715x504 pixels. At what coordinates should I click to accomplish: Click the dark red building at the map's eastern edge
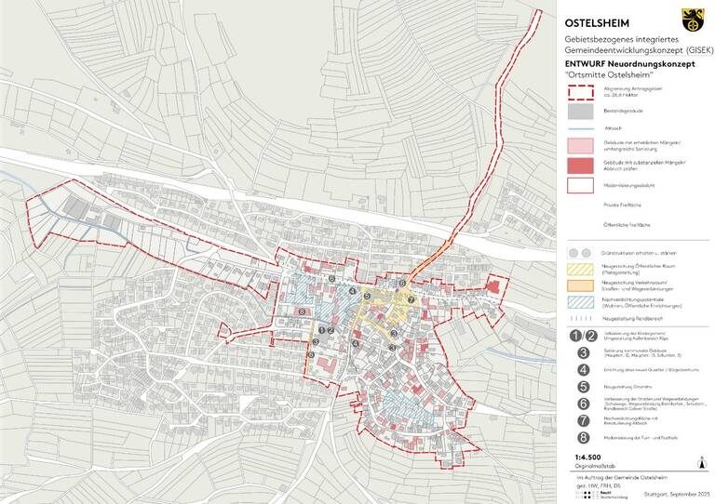[x=492, y=286]
